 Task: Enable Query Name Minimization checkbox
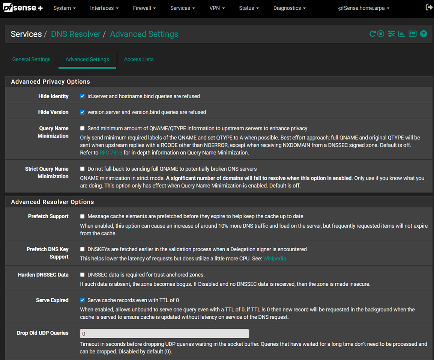click(82, 128)
